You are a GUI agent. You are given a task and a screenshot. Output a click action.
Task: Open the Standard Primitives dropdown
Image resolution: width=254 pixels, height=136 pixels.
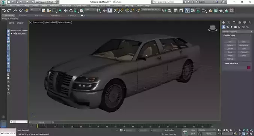point(237,31)
